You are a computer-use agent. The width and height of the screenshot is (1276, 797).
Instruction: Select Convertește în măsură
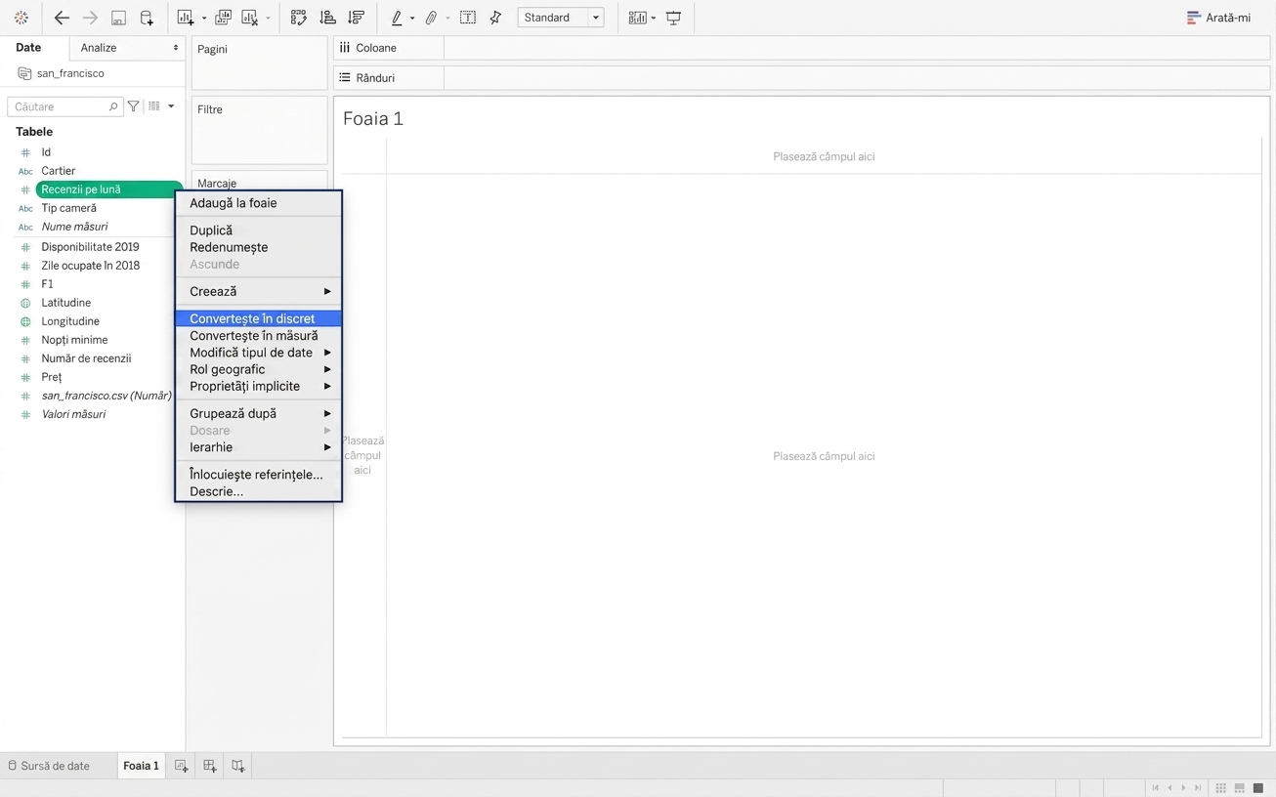[x=259, y=335]
